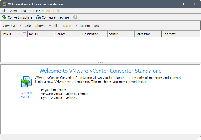201x140 pixels.
Task: Click the Start time column header
Action: point(148,34)
